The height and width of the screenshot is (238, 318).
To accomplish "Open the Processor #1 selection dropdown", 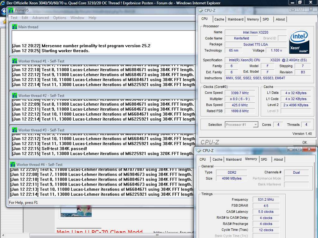I will [241, 125].
